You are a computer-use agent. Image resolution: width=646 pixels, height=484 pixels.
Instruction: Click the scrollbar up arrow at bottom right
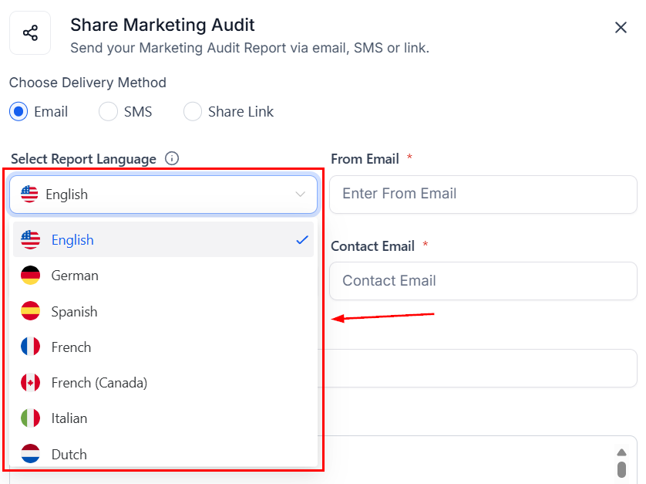point(621,452)
